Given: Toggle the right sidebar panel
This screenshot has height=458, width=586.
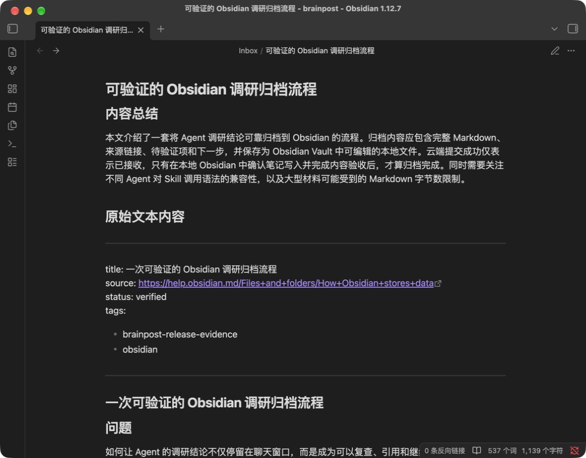Looking at the screenshot, I should click(572, 29).
